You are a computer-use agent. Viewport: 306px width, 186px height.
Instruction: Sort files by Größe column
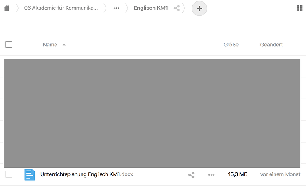point(231,45)
